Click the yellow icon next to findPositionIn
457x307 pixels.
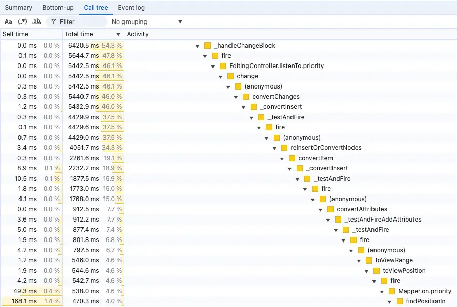(x=400, y=301)
